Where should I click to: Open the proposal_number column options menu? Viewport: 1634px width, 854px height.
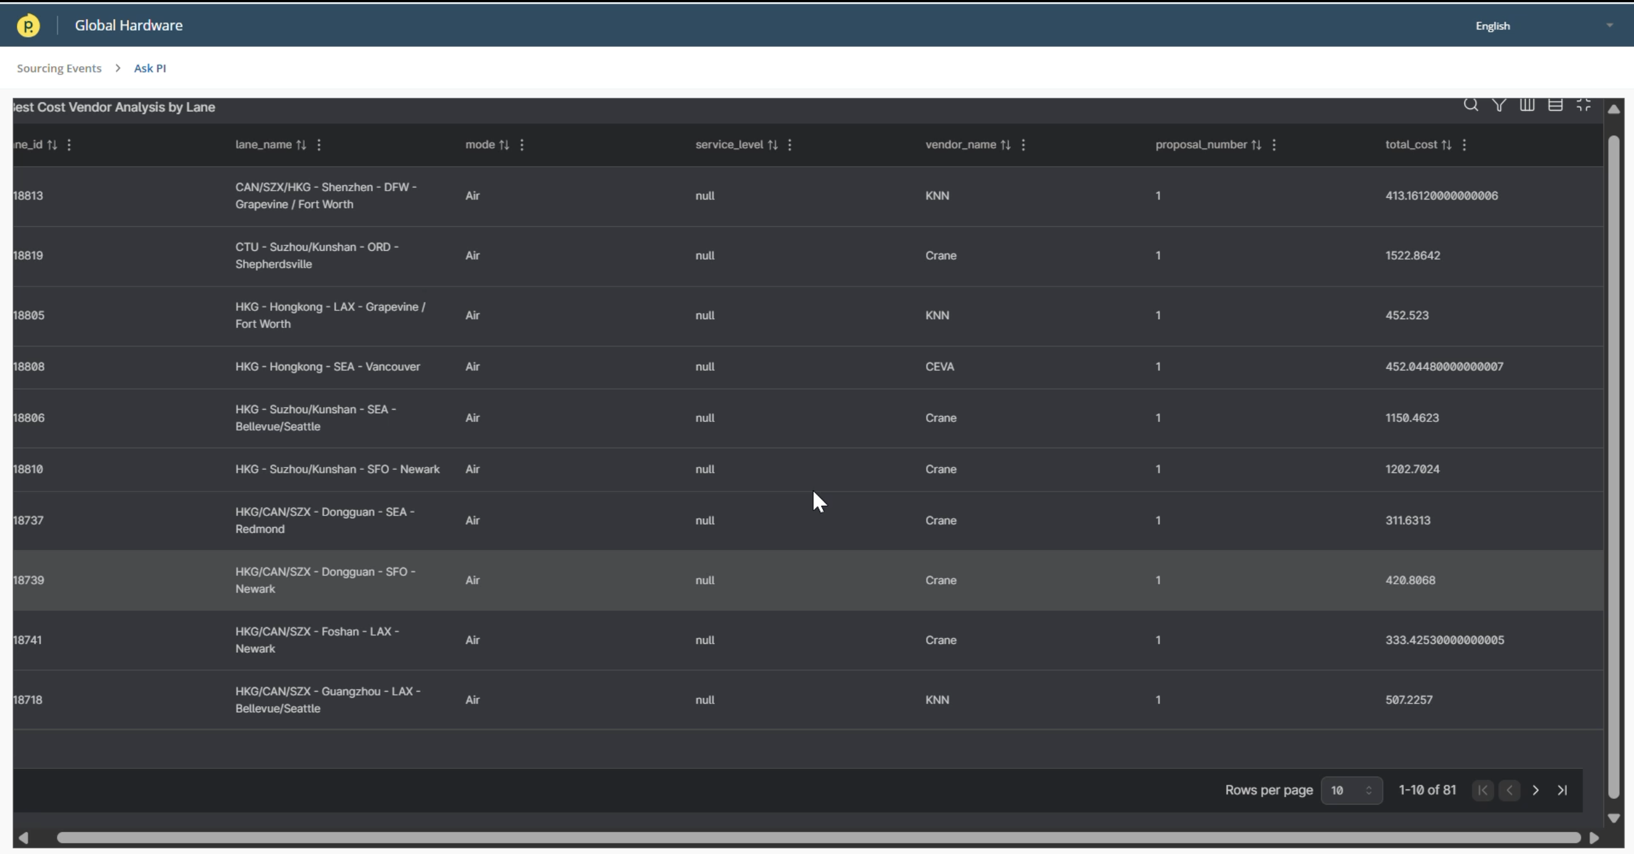(x=1274, y=145)
